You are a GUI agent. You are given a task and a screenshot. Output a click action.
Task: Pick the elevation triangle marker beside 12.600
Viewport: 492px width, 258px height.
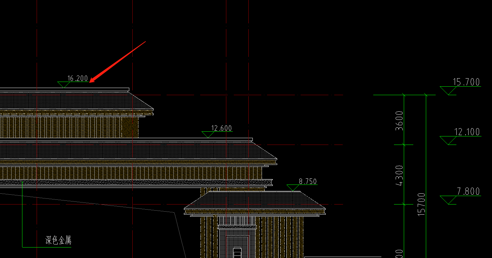click(208, 134)
